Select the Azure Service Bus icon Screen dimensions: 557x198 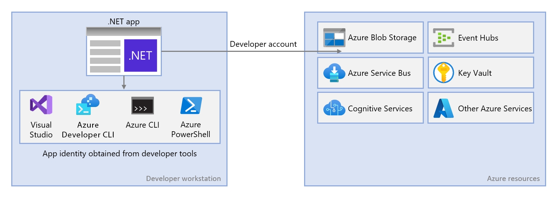coord(334,73)
